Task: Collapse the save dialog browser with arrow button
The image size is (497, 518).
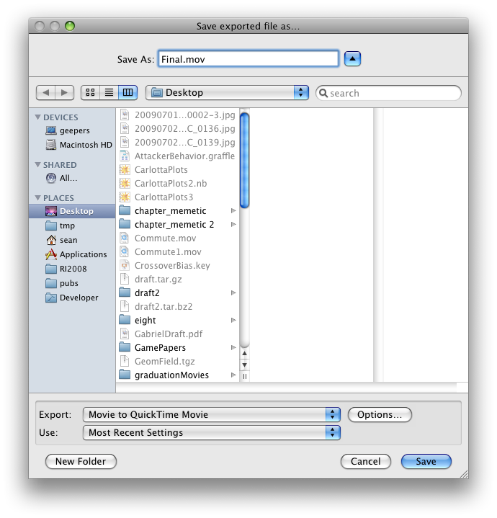Action: tap(352, 59)
